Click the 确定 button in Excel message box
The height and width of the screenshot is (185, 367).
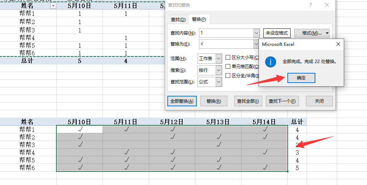point(301,78)
